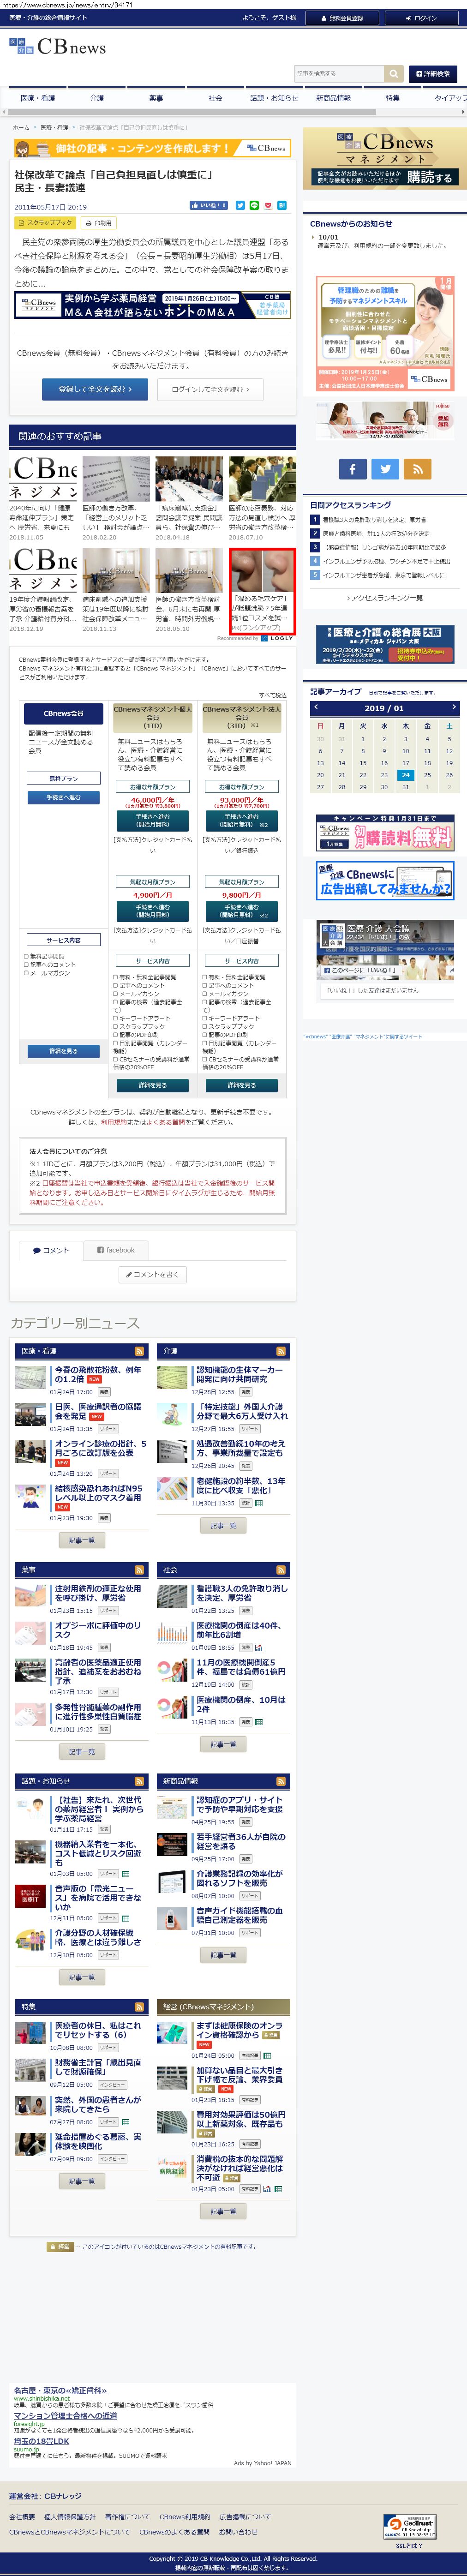This screenshot has width=467, height=2576.
Task: Click the Facebook いいね like button
Action: [209, 206]
